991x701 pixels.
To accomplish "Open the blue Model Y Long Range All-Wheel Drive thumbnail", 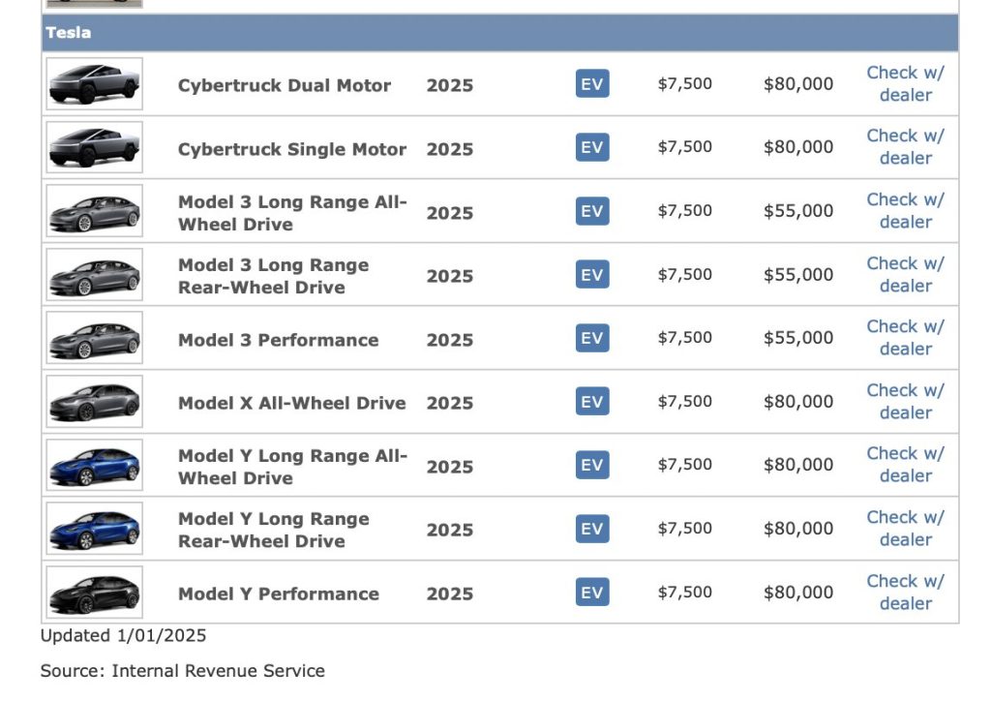I will click(94, 465).
